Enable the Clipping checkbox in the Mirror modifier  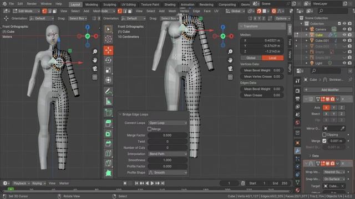[324, 135]
